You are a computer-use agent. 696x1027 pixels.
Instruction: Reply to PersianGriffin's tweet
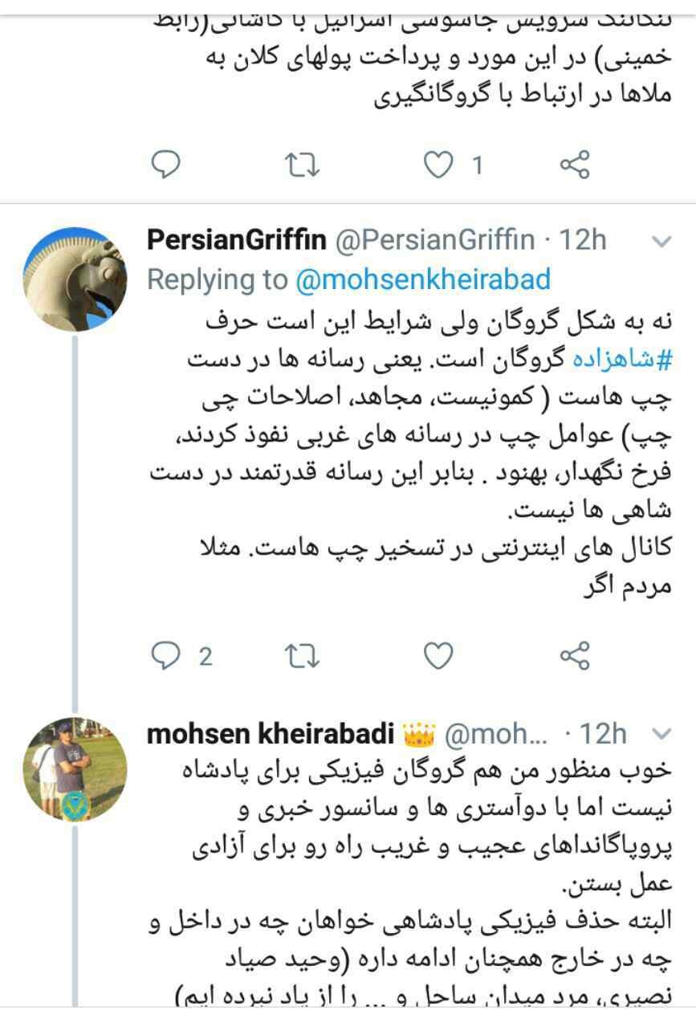pyautogui.click(x=166, y=656)
